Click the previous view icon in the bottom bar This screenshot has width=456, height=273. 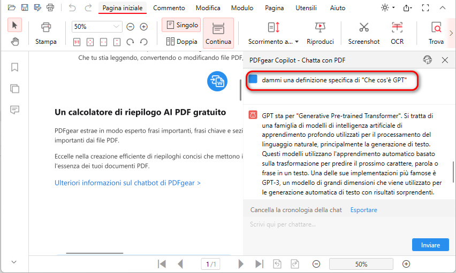[x=277, y=264]
